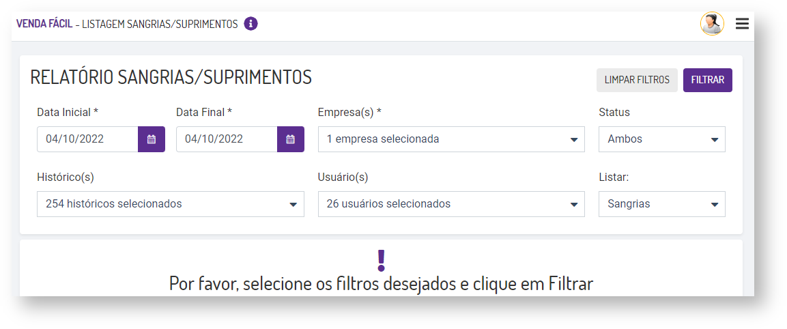The image size is (787, 329).
Task: Click the Data Inicial date field
Action: [87, 139]
